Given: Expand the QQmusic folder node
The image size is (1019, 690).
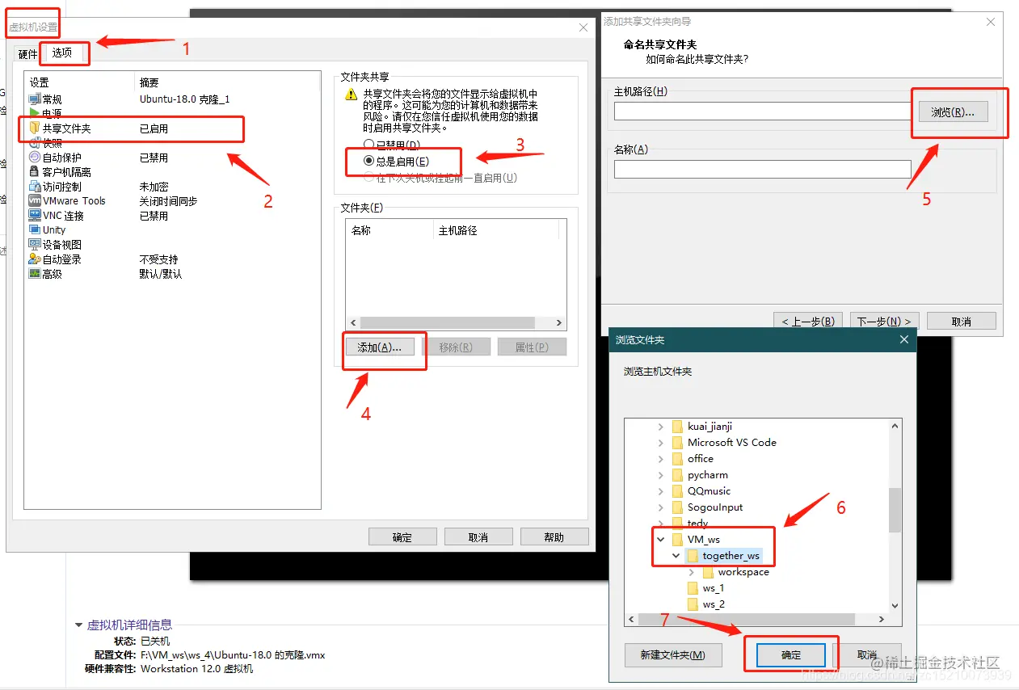Looking at the screenshot, I should (660, 491).
